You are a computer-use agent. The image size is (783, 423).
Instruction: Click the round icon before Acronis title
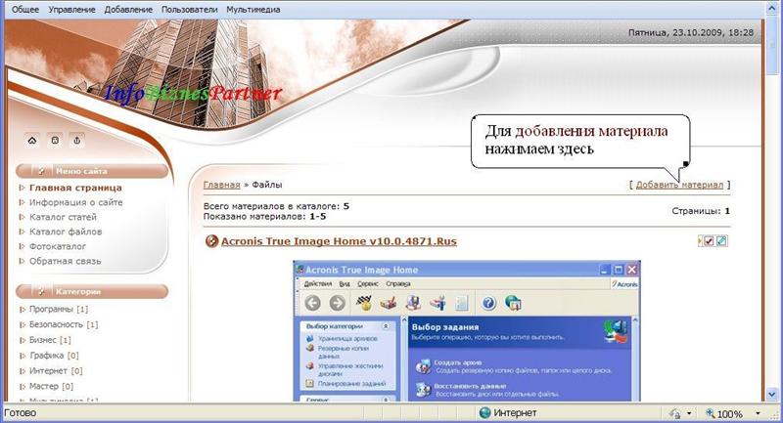point(211,241)
